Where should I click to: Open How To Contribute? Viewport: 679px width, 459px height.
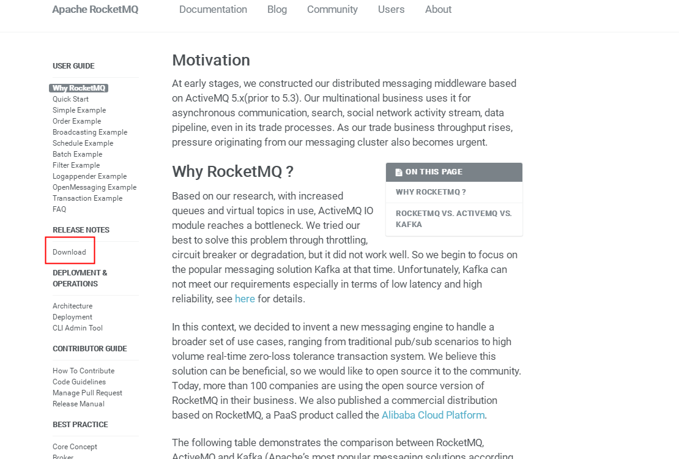click(84, 371)
